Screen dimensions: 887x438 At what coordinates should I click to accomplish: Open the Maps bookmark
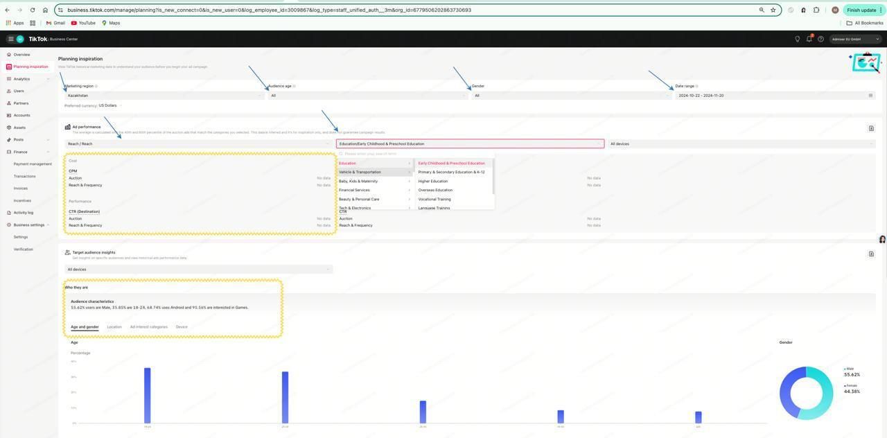coord(111,23)
